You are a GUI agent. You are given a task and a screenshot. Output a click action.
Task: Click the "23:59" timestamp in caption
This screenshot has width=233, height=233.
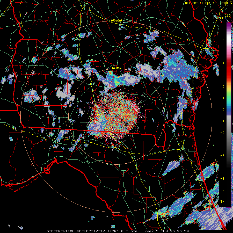click(184, 231)
